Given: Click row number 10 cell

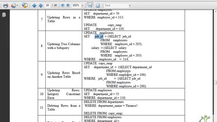Looking at the screenshot, I should coord(42,94).
